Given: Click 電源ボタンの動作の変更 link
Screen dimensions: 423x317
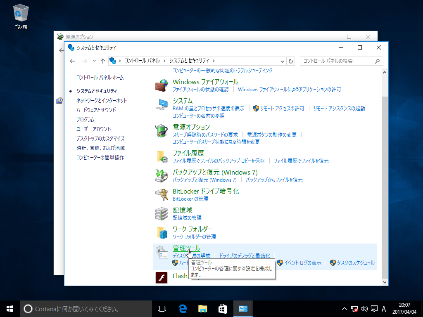Looking at the screenshot, I should (x=272, y=135).
